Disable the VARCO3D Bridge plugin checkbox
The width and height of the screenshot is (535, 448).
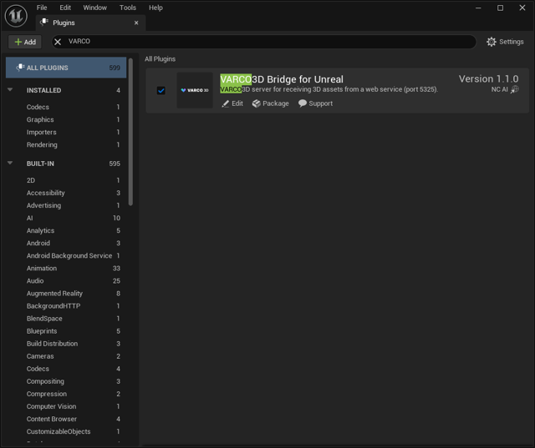click(161, 91)
